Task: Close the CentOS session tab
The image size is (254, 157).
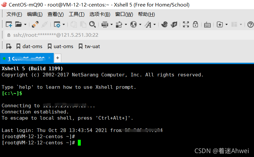Action: point(49,58)
